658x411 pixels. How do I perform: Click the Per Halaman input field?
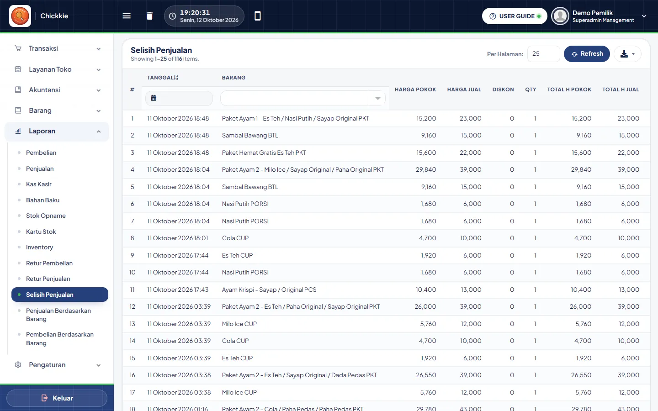click(x=543, y=54)
